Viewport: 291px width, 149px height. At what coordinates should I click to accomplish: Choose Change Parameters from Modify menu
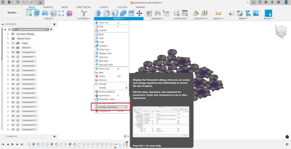(111, 107)
